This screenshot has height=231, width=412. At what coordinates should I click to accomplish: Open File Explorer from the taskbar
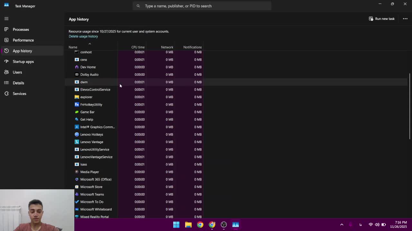coord(188,225)
